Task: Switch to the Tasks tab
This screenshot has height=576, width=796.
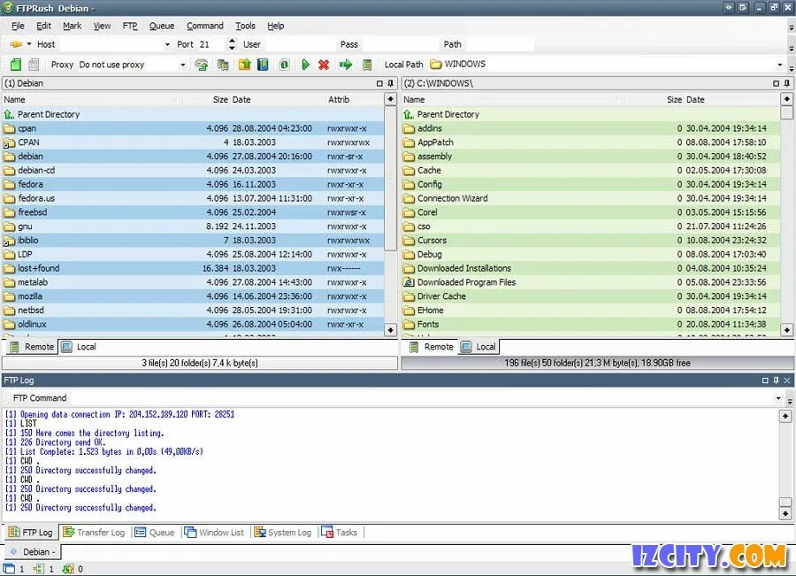Action: tap(339, 533)
